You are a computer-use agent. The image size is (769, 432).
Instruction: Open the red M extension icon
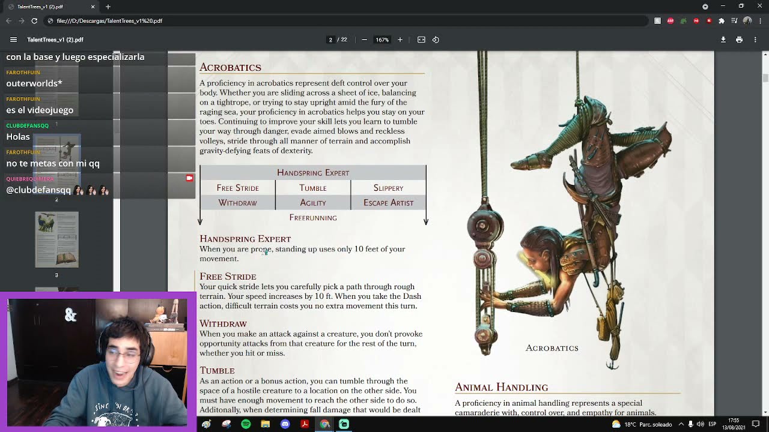click(x=696, y=21)
